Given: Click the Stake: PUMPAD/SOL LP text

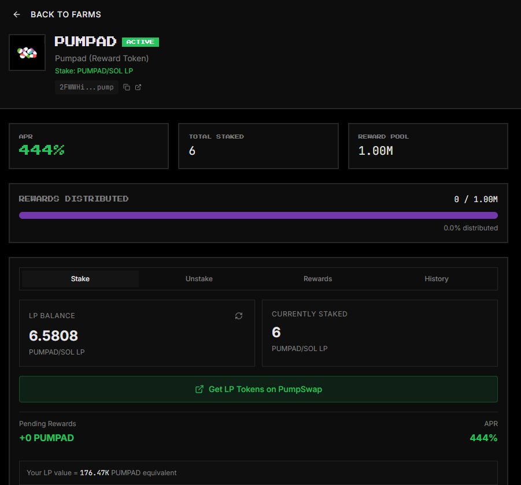Looking at the screenshot, I should pyautogui.click(x=94, y=70).
